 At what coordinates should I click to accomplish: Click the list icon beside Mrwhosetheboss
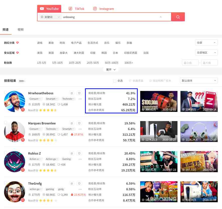point(72,93)
